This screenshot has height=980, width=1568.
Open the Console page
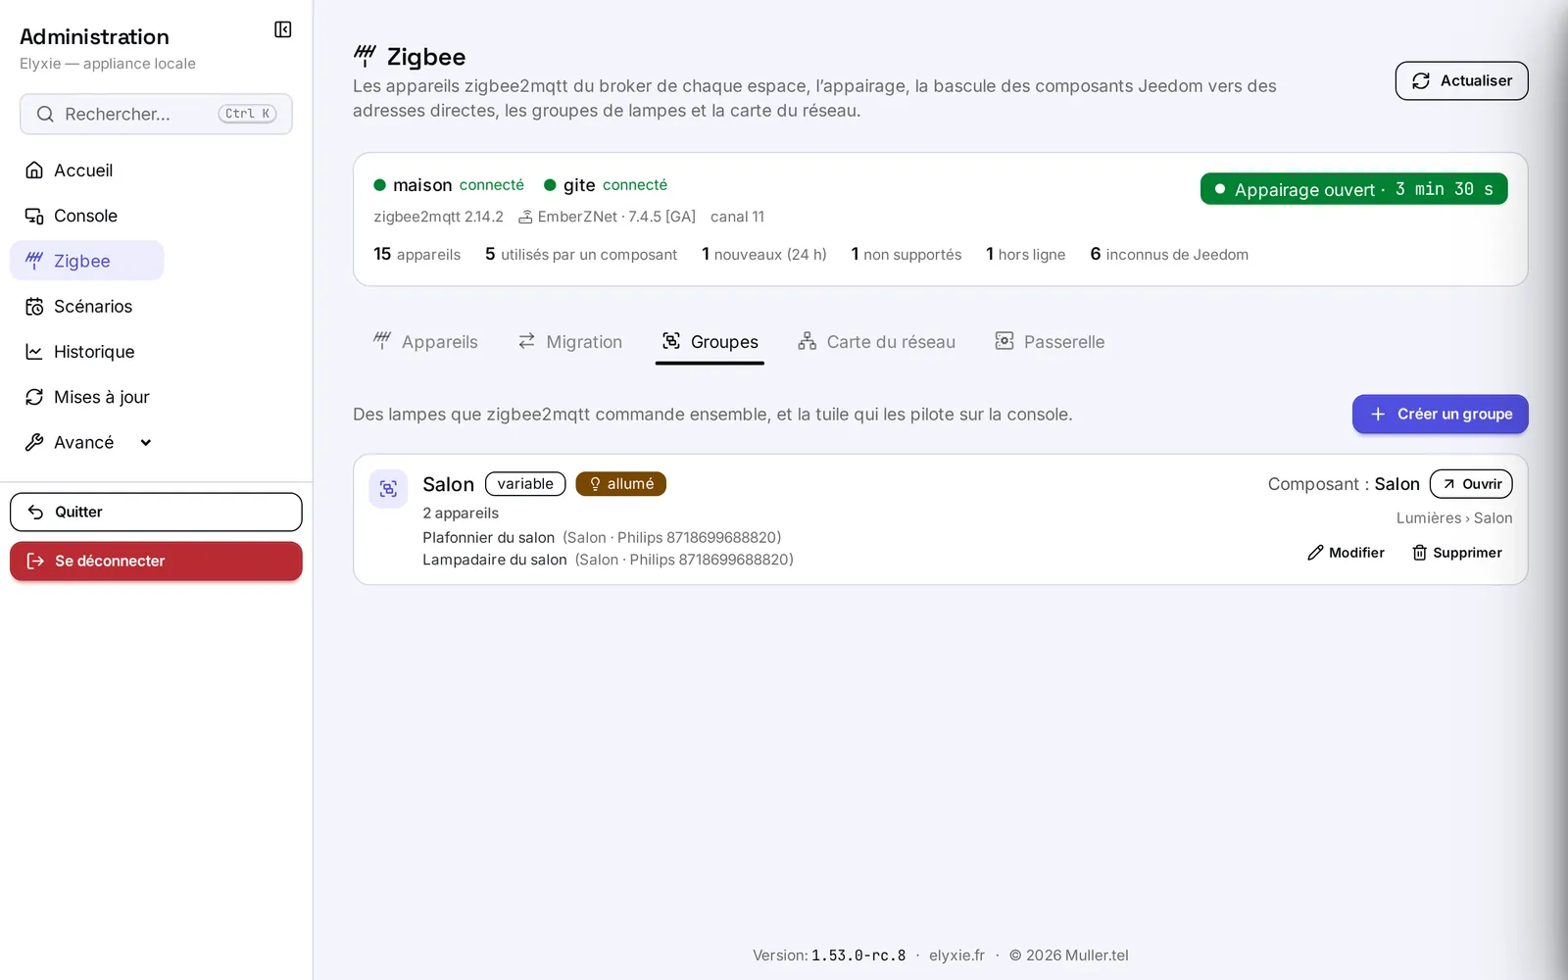pos(87,216)
